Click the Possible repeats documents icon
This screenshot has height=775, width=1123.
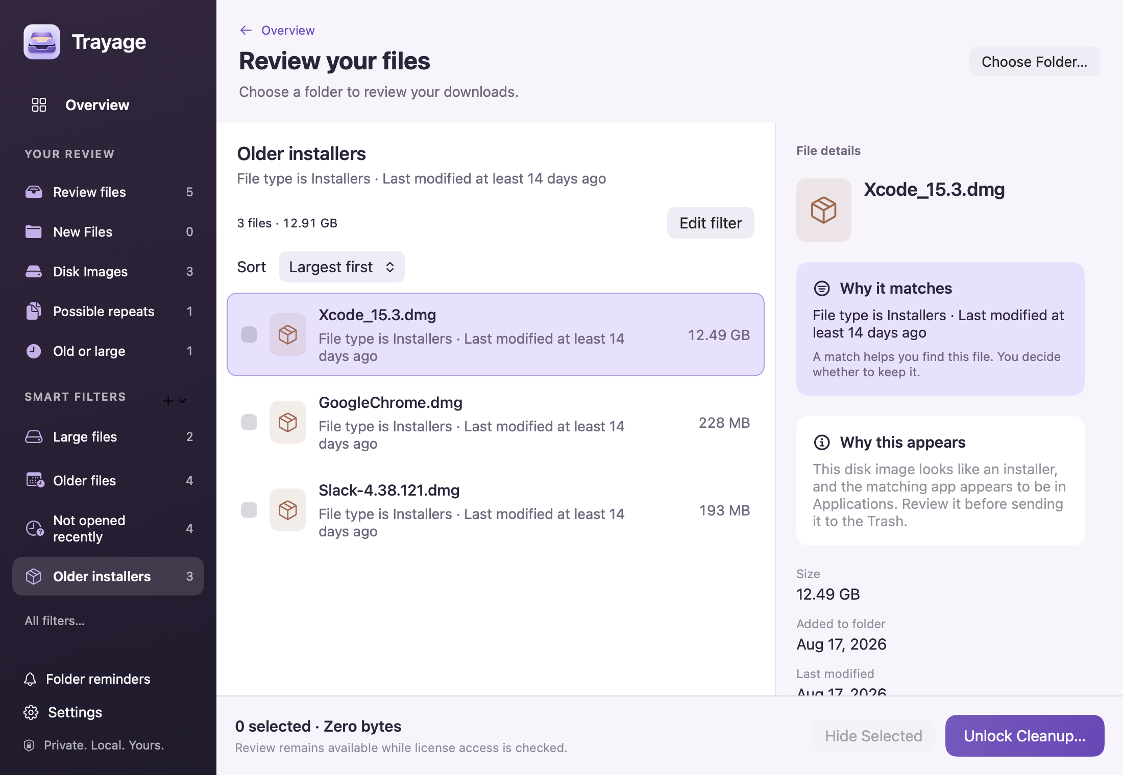(x=34, y=311)
